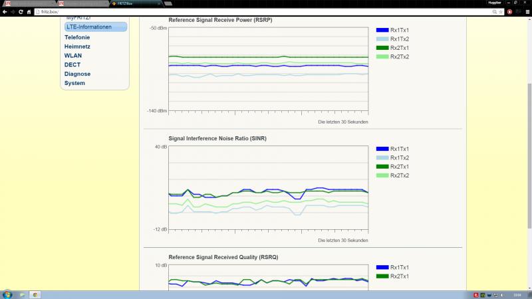The height and width of the screenshot is (299, 532).
Task: Click SINR legend swatch Rx2Tx2
Action: [382, 175]
